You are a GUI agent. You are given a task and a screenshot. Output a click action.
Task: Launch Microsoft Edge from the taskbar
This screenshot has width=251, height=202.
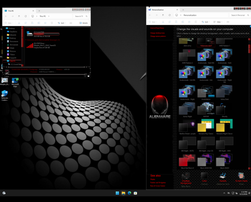(x=130, y=193)
